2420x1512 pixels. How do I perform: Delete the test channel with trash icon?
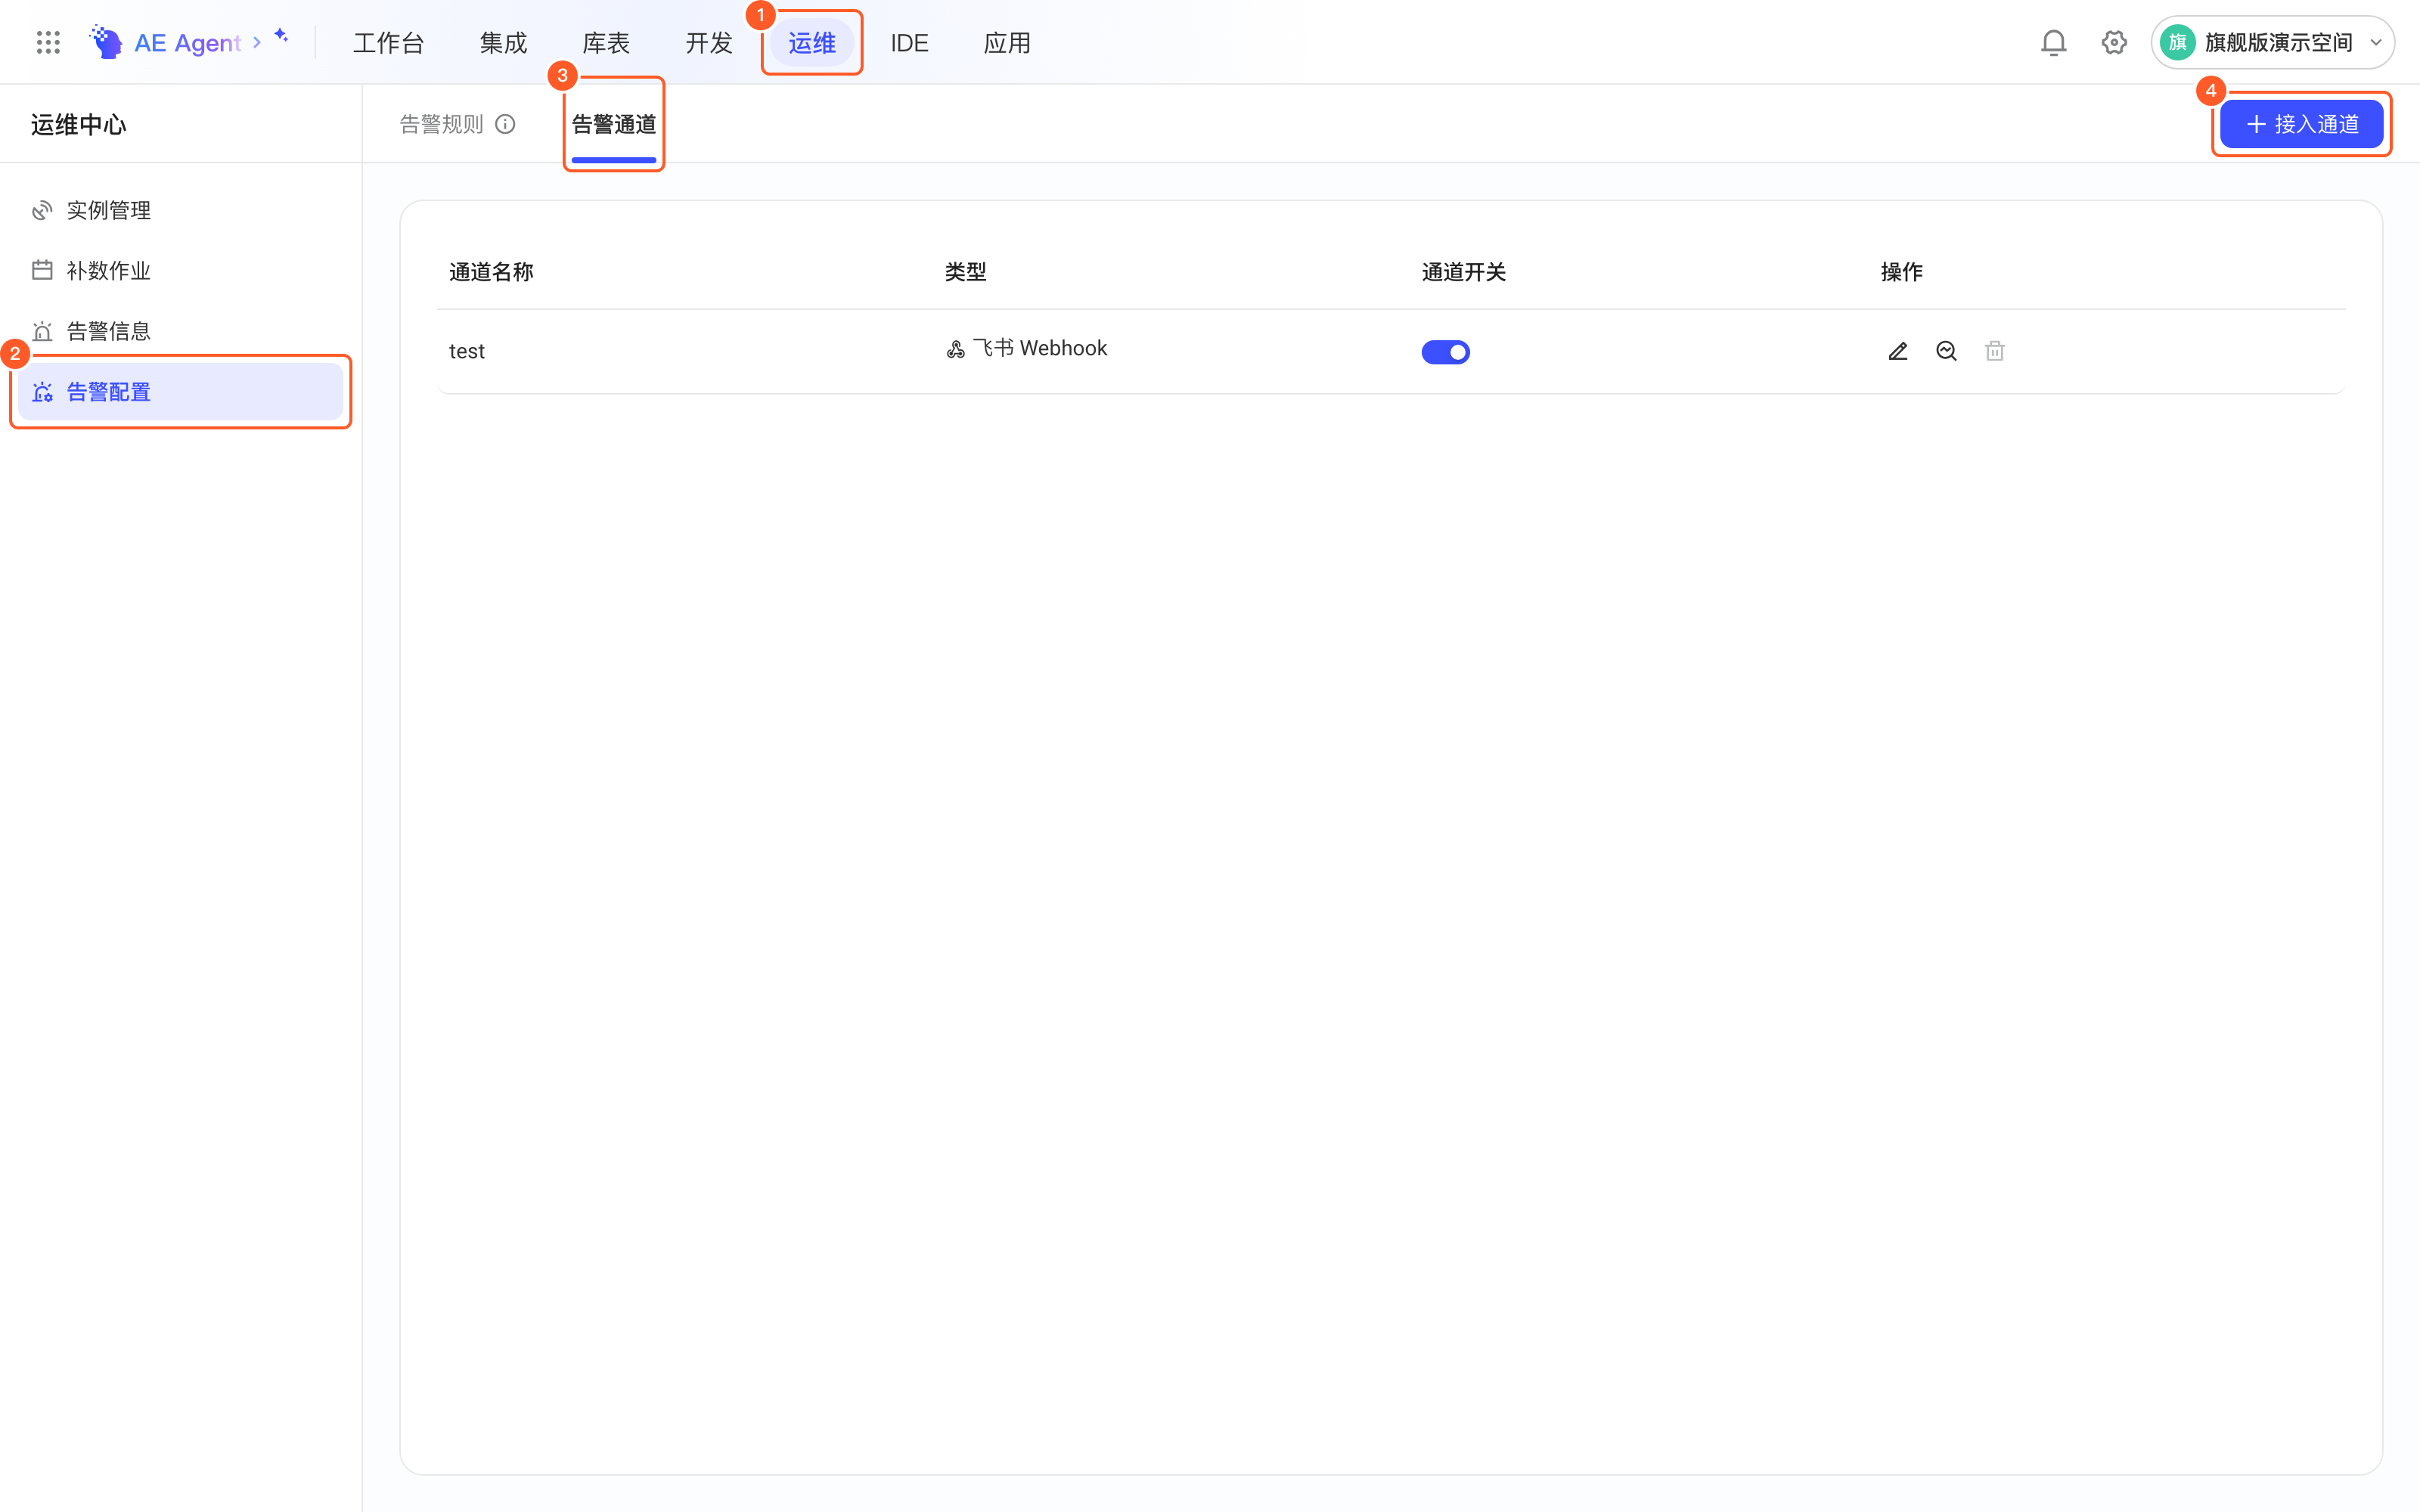(1995, 351)
